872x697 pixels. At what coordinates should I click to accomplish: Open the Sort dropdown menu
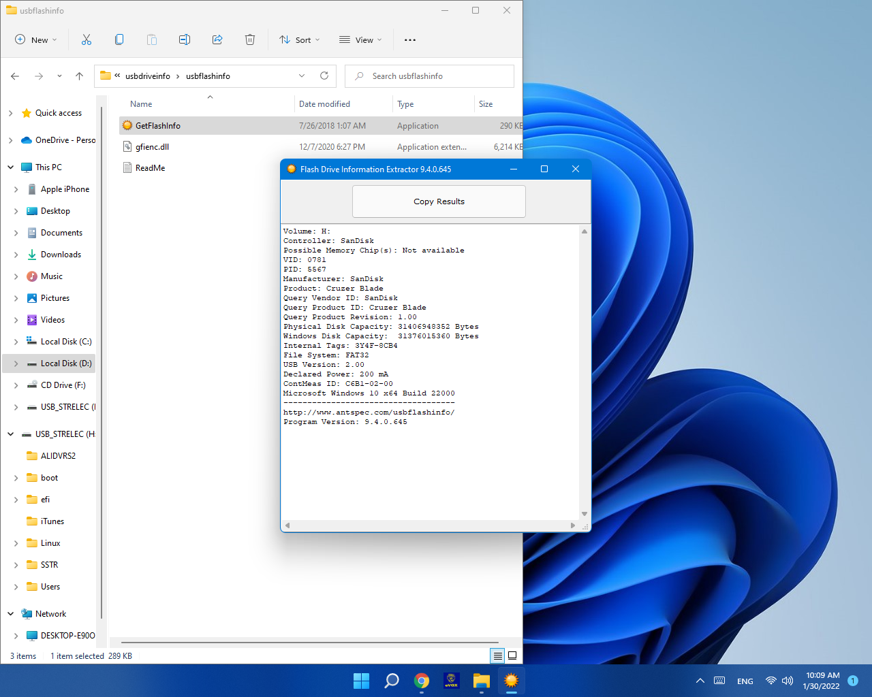point(299,39)
